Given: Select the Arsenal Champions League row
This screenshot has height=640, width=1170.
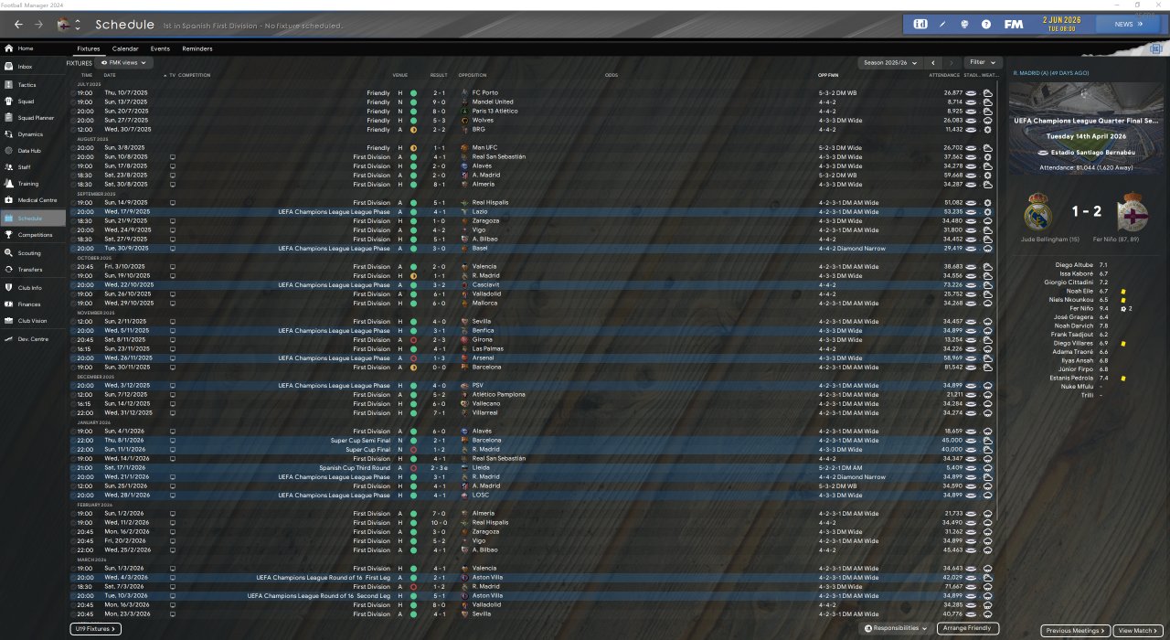Looking at the screenshot, I should pyautogui.click(x=534, y=358).
